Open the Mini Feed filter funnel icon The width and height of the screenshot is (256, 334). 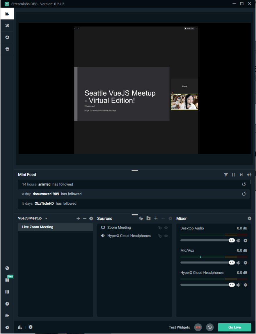(226, 175)
